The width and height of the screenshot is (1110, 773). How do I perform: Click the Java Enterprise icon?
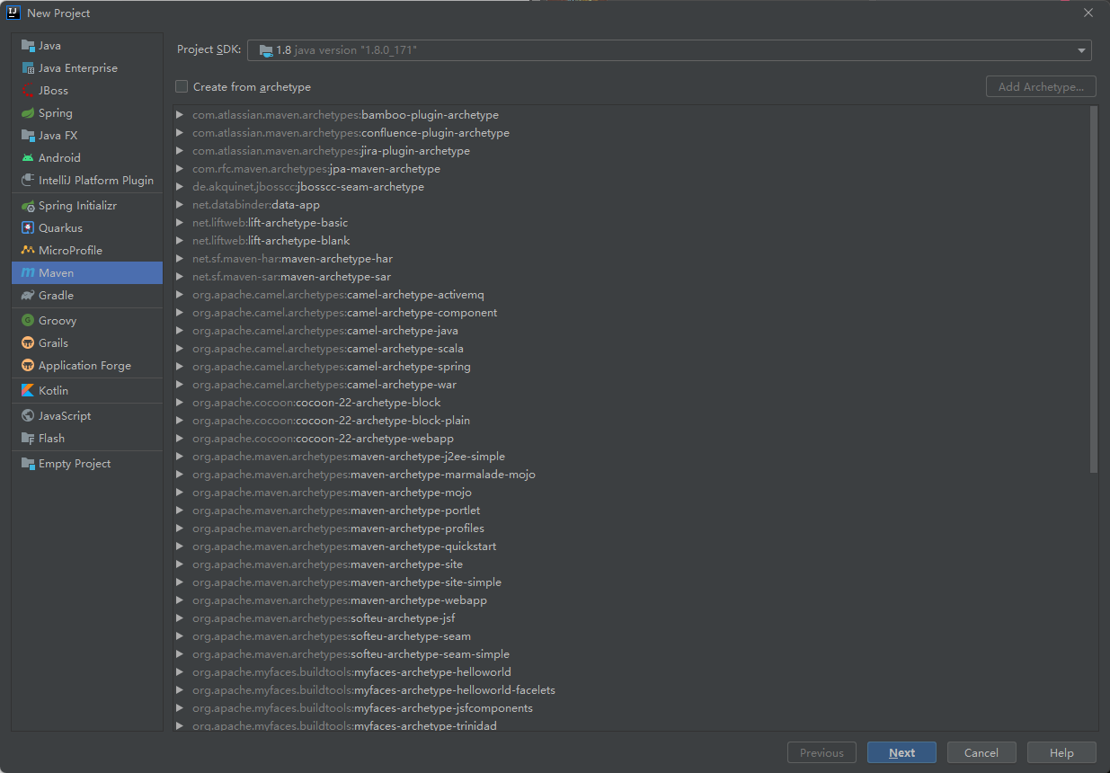(x=28, y=68)
